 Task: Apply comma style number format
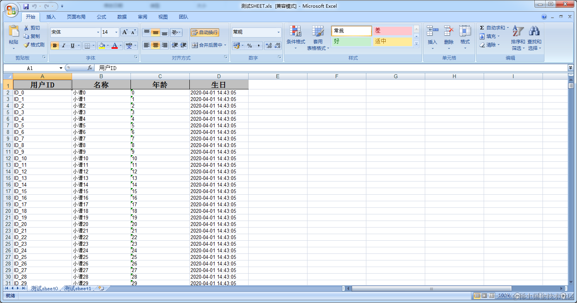(258, 46)
